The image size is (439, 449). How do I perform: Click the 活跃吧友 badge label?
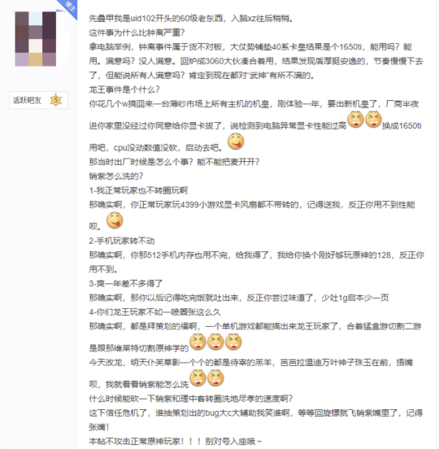(x=27, y=100)
